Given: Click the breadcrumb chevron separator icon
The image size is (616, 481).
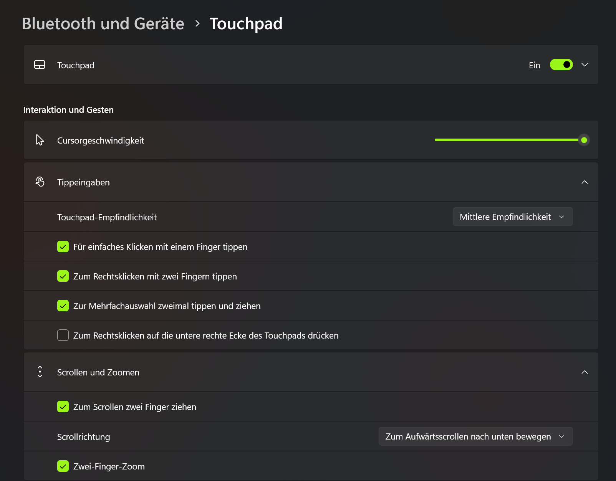Looking at the screenshot, I should click(197, 24).
